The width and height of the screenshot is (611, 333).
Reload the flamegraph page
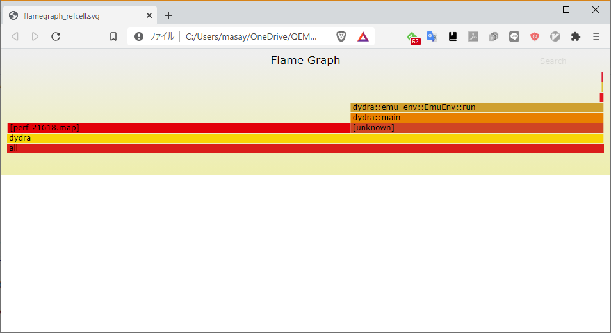click(56, 36)
